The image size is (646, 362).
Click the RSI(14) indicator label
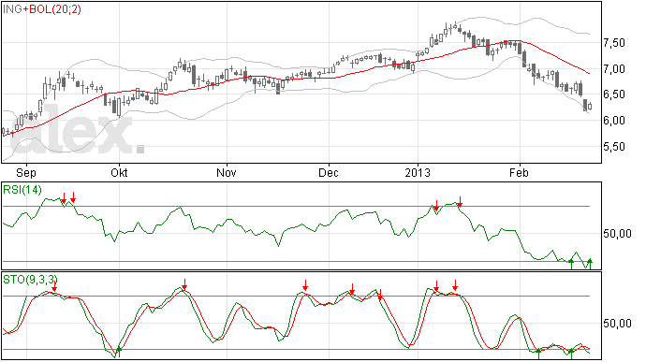(22, 190)
